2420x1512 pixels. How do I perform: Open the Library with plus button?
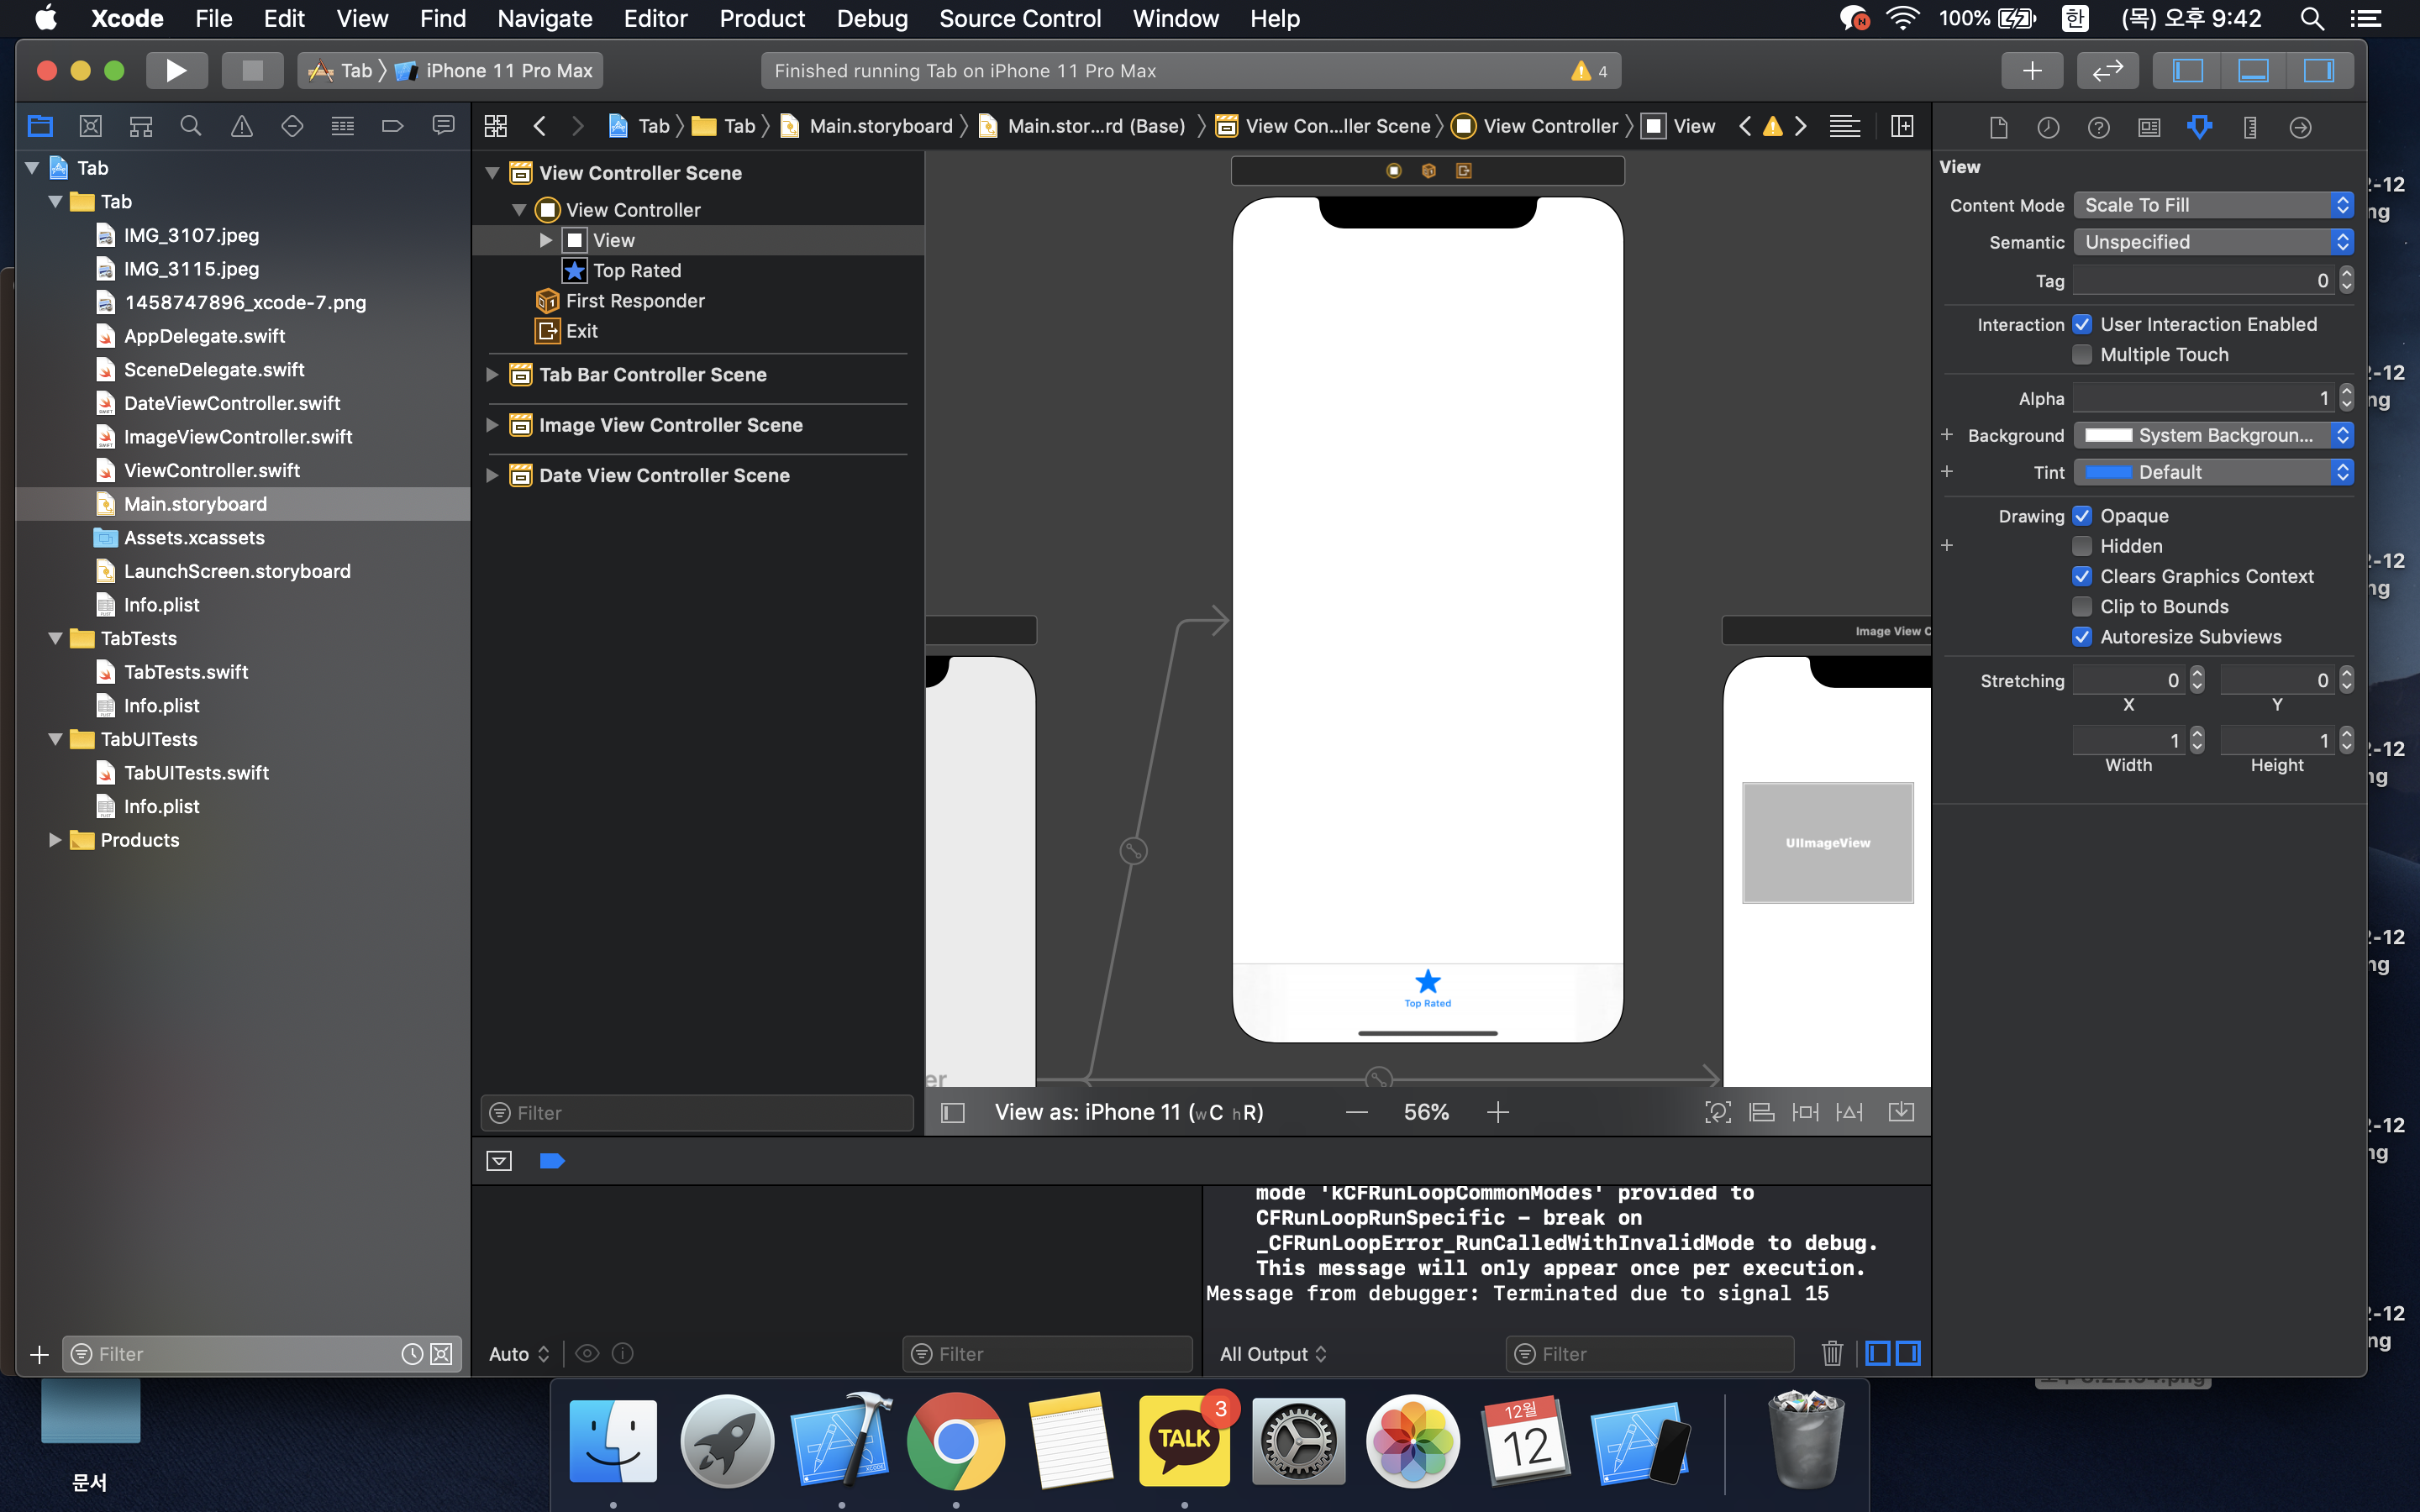(x=2031, y=70)
